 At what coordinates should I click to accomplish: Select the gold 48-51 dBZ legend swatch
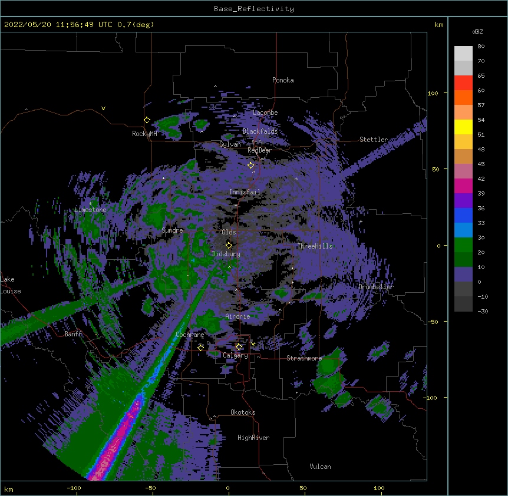(x=463, y=142)
